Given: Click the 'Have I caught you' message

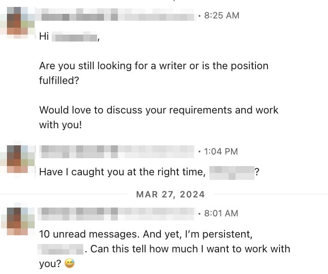Looking at the screenshot, I should 149,173.
